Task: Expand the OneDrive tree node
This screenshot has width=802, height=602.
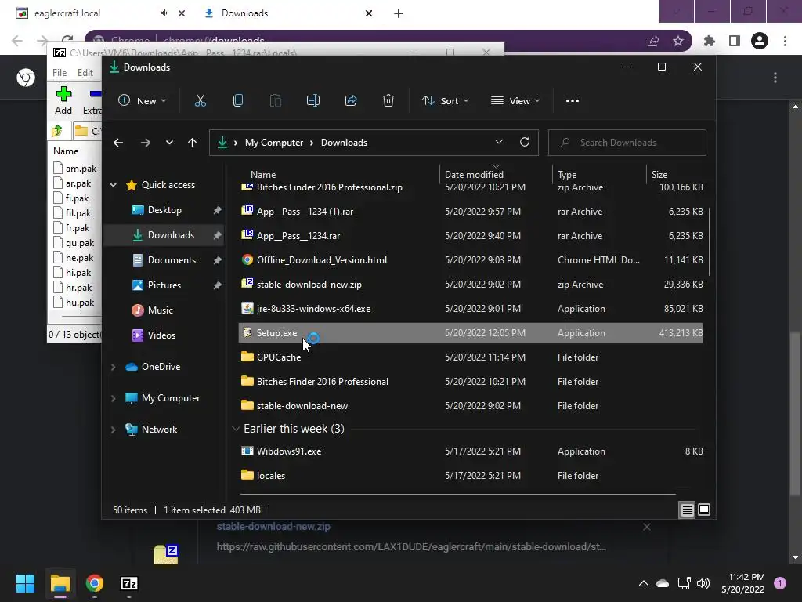Action: point(114,367)
